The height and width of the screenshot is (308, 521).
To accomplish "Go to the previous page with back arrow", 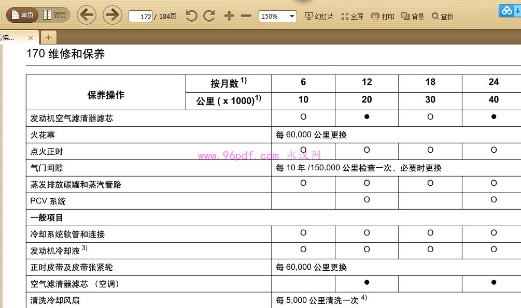I will coord(87,15).
